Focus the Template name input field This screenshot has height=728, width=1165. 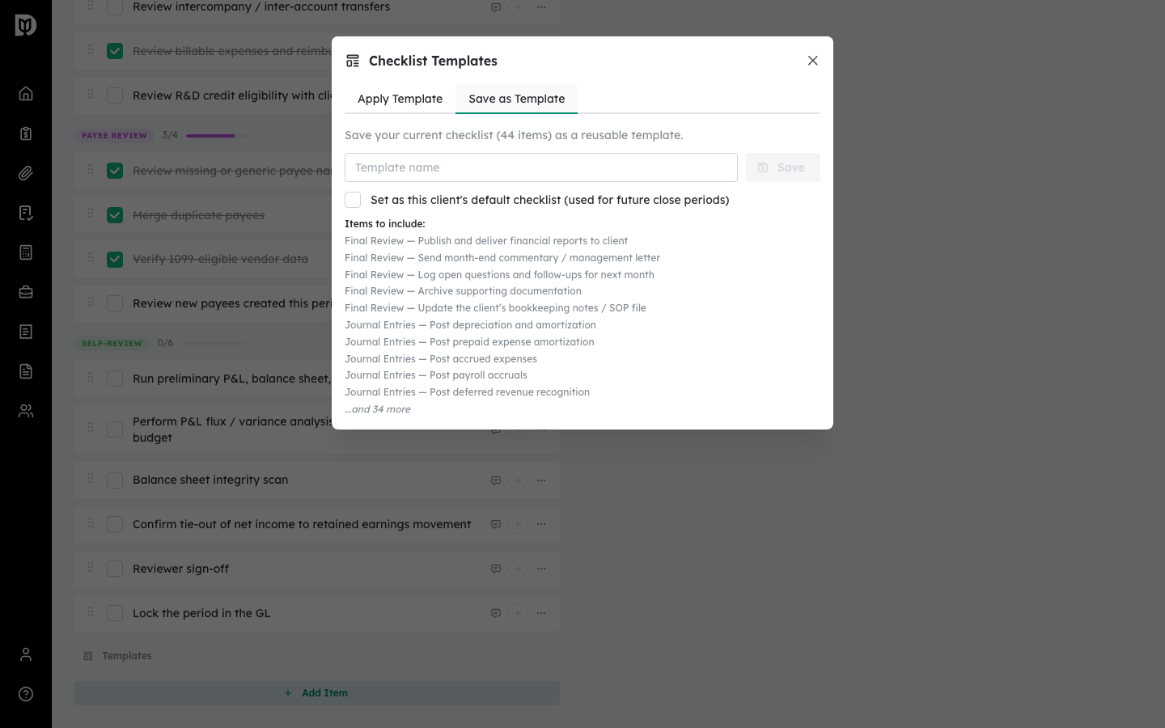541,167
